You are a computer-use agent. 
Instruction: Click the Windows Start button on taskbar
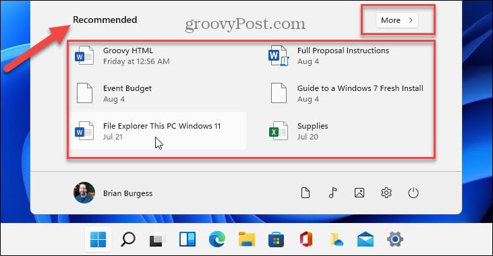pos(98,239)
